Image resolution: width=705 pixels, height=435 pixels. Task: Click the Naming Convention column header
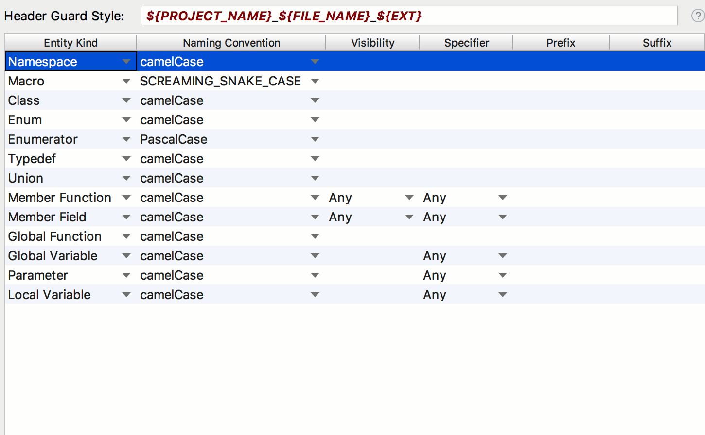pyautogui.click(x=231, y=43)
